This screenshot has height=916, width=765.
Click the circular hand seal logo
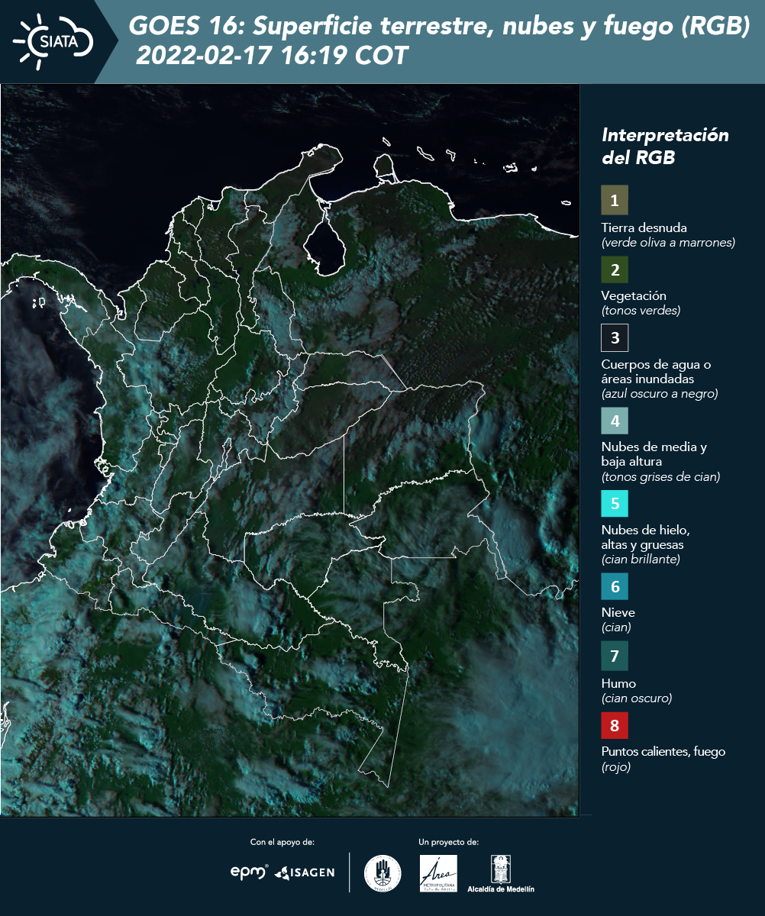click(x=382, y=873)
